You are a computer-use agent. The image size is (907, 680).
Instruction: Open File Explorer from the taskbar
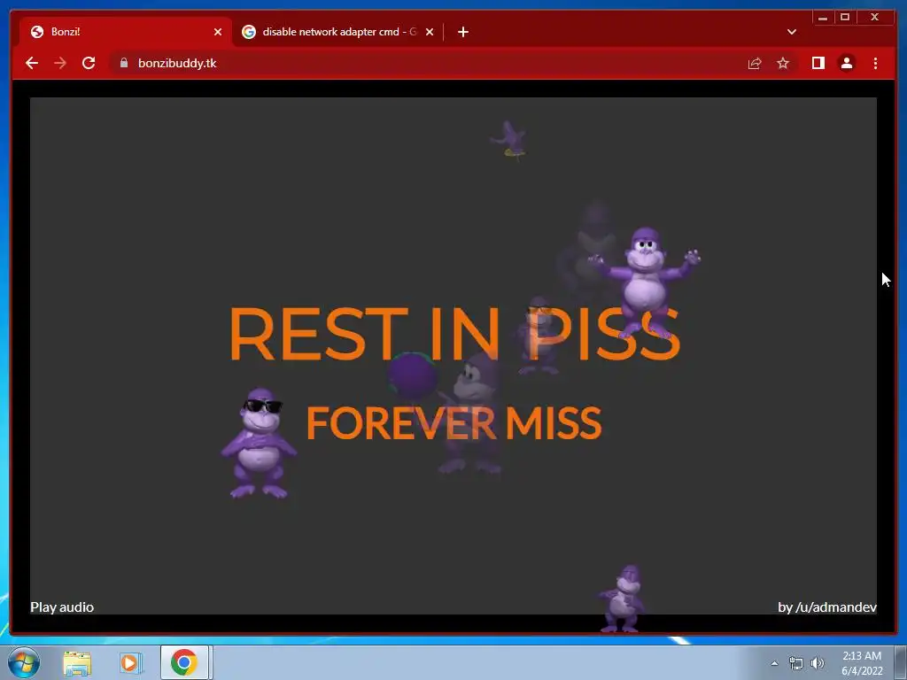pos(77,662)
